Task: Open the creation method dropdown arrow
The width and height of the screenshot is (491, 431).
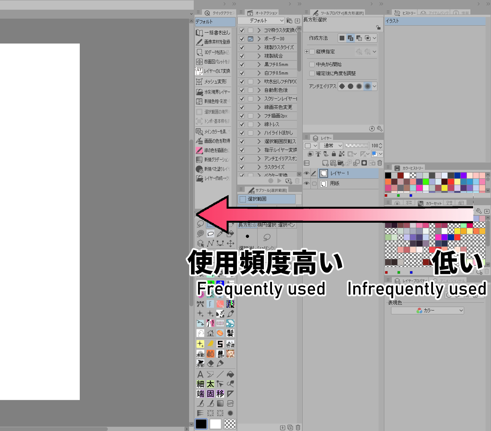Action: [x=375, y=38]
